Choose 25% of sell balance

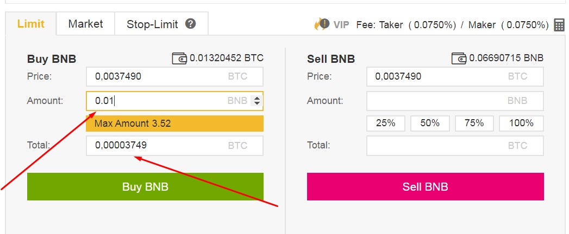386,123
